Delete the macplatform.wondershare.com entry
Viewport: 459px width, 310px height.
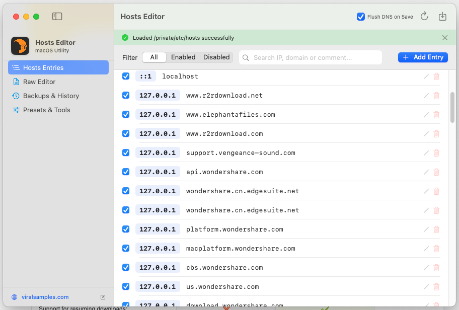pyautogui.click(x=436, y=249)
